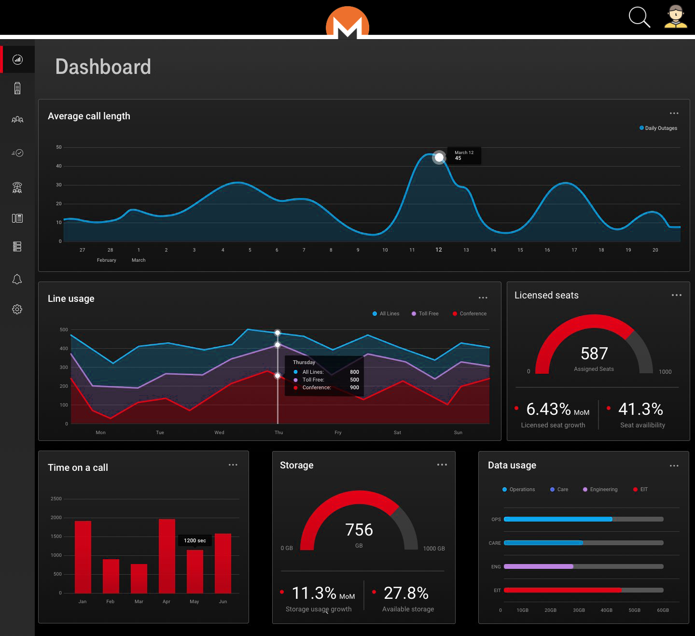Open notifications bell icon
695x636 pixels.
tap(17, 279)
